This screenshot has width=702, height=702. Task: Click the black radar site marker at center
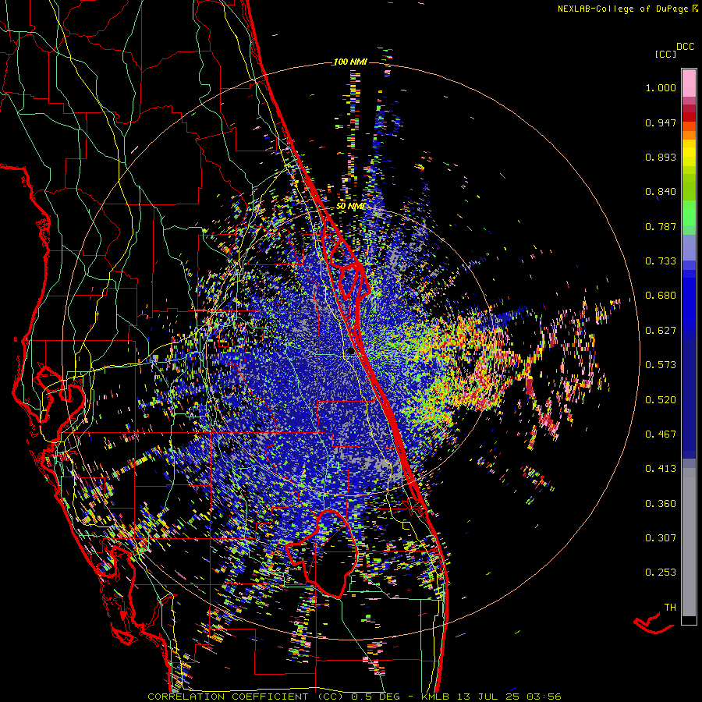[350, 352]
